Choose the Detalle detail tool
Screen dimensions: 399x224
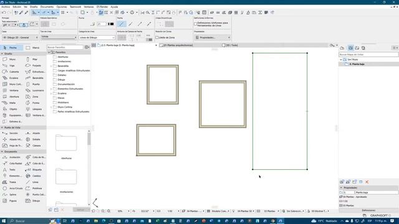pyautogui.click(x=34, y=139)
